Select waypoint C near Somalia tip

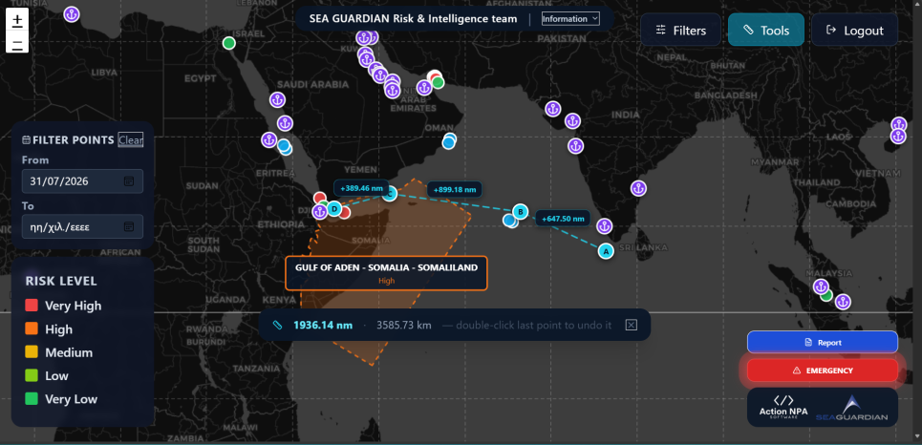(389, 194)
